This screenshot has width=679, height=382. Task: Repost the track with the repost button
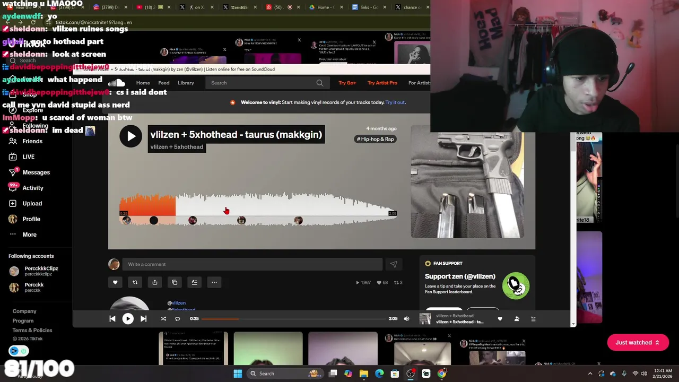(135, 282)
